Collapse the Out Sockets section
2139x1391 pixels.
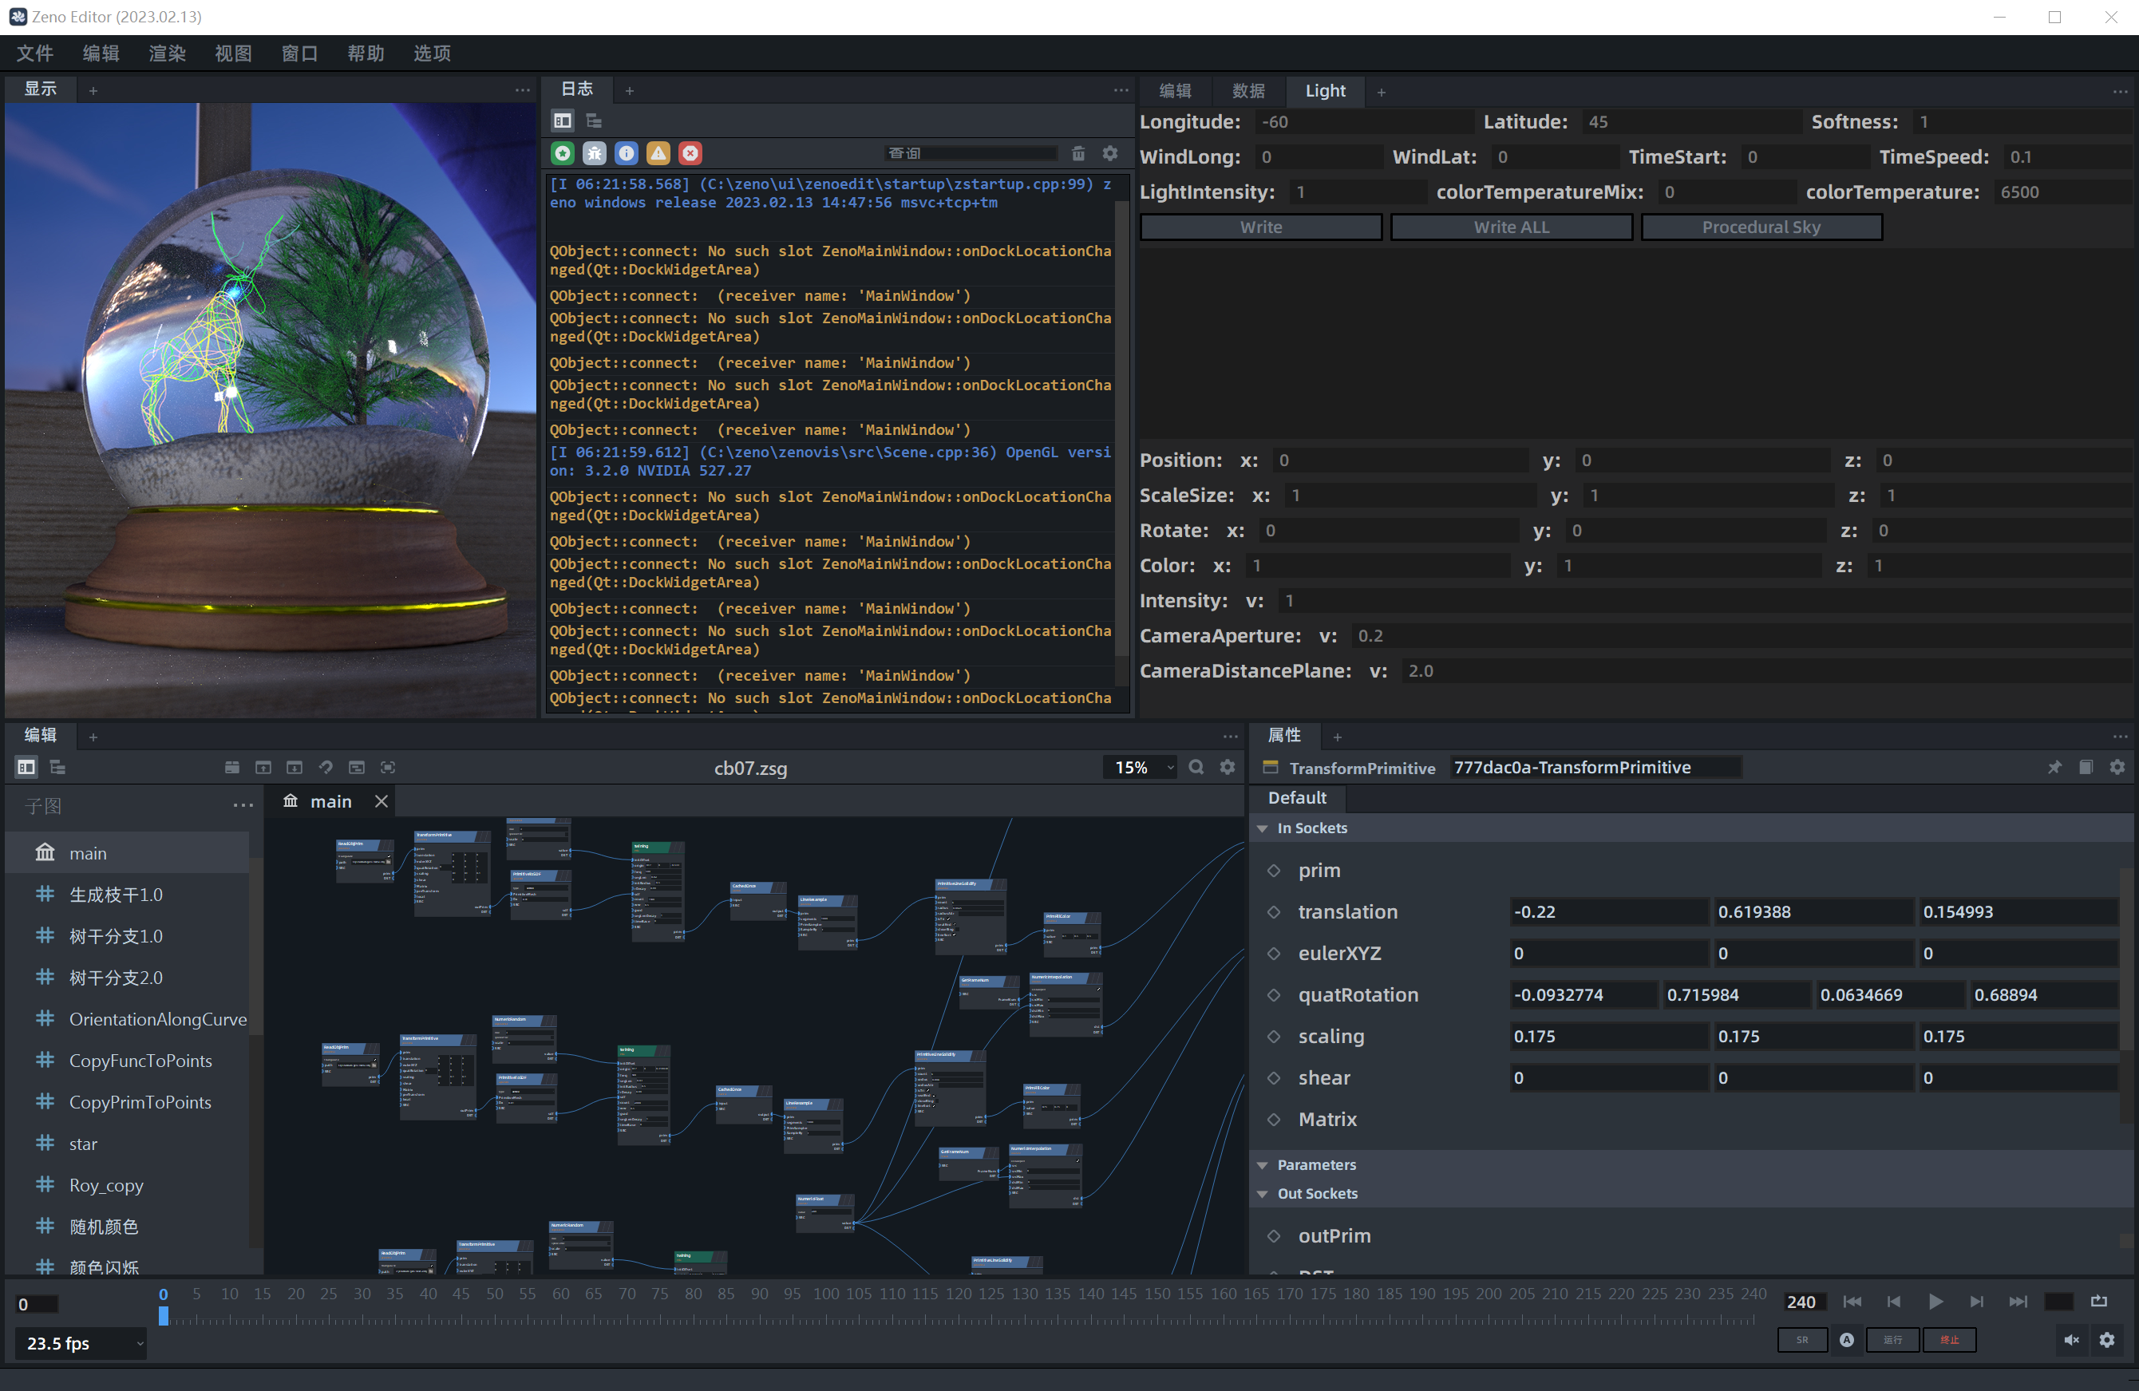pyautogui.click(x=1263, y=1193)
